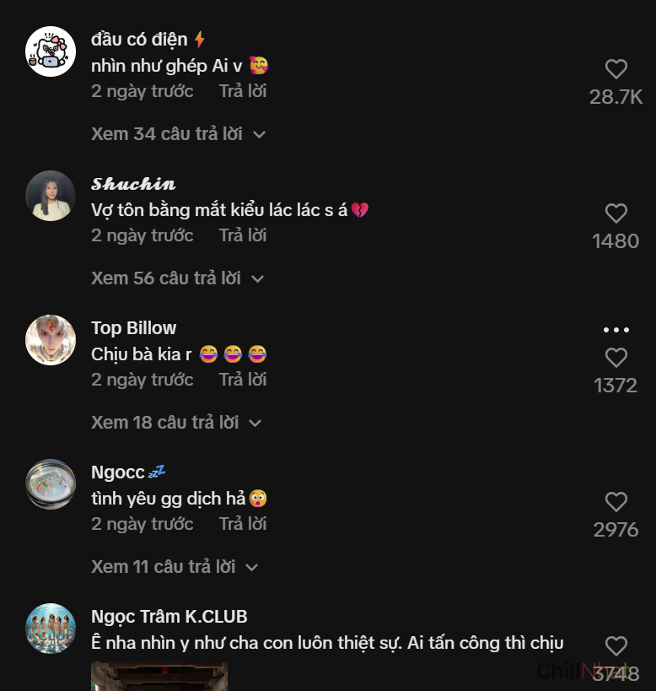Open more options on Top Billow's comment

(616, 330)
